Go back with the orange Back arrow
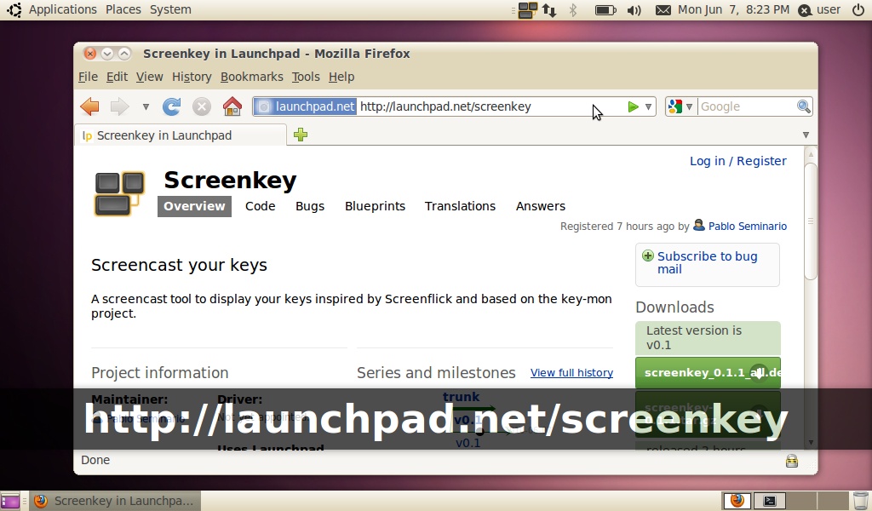This screenshot has width=872, height=511. tap(89, 106)
